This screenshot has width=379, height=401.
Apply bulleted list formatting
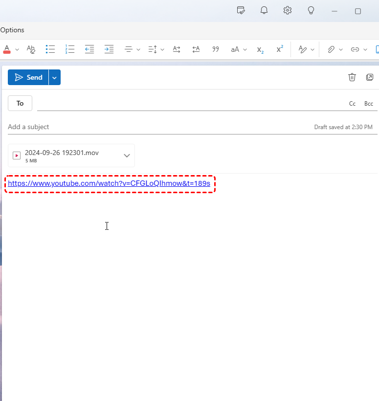tap(50, 49)
